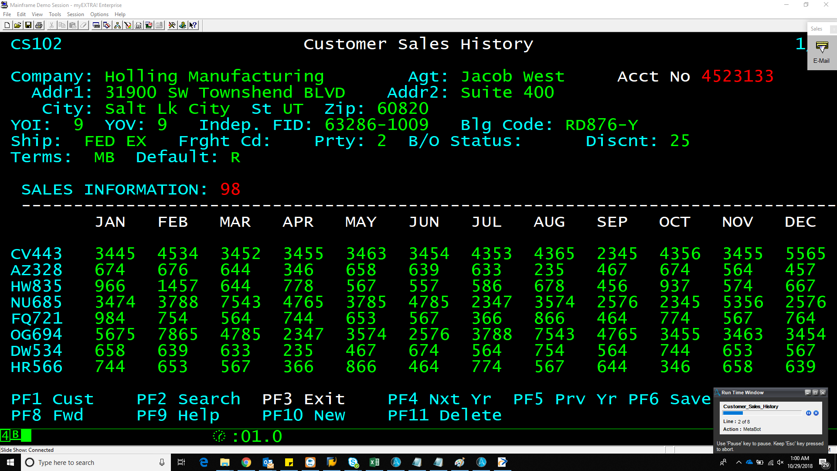Click PF4 Nxt Yr function label

439,399
